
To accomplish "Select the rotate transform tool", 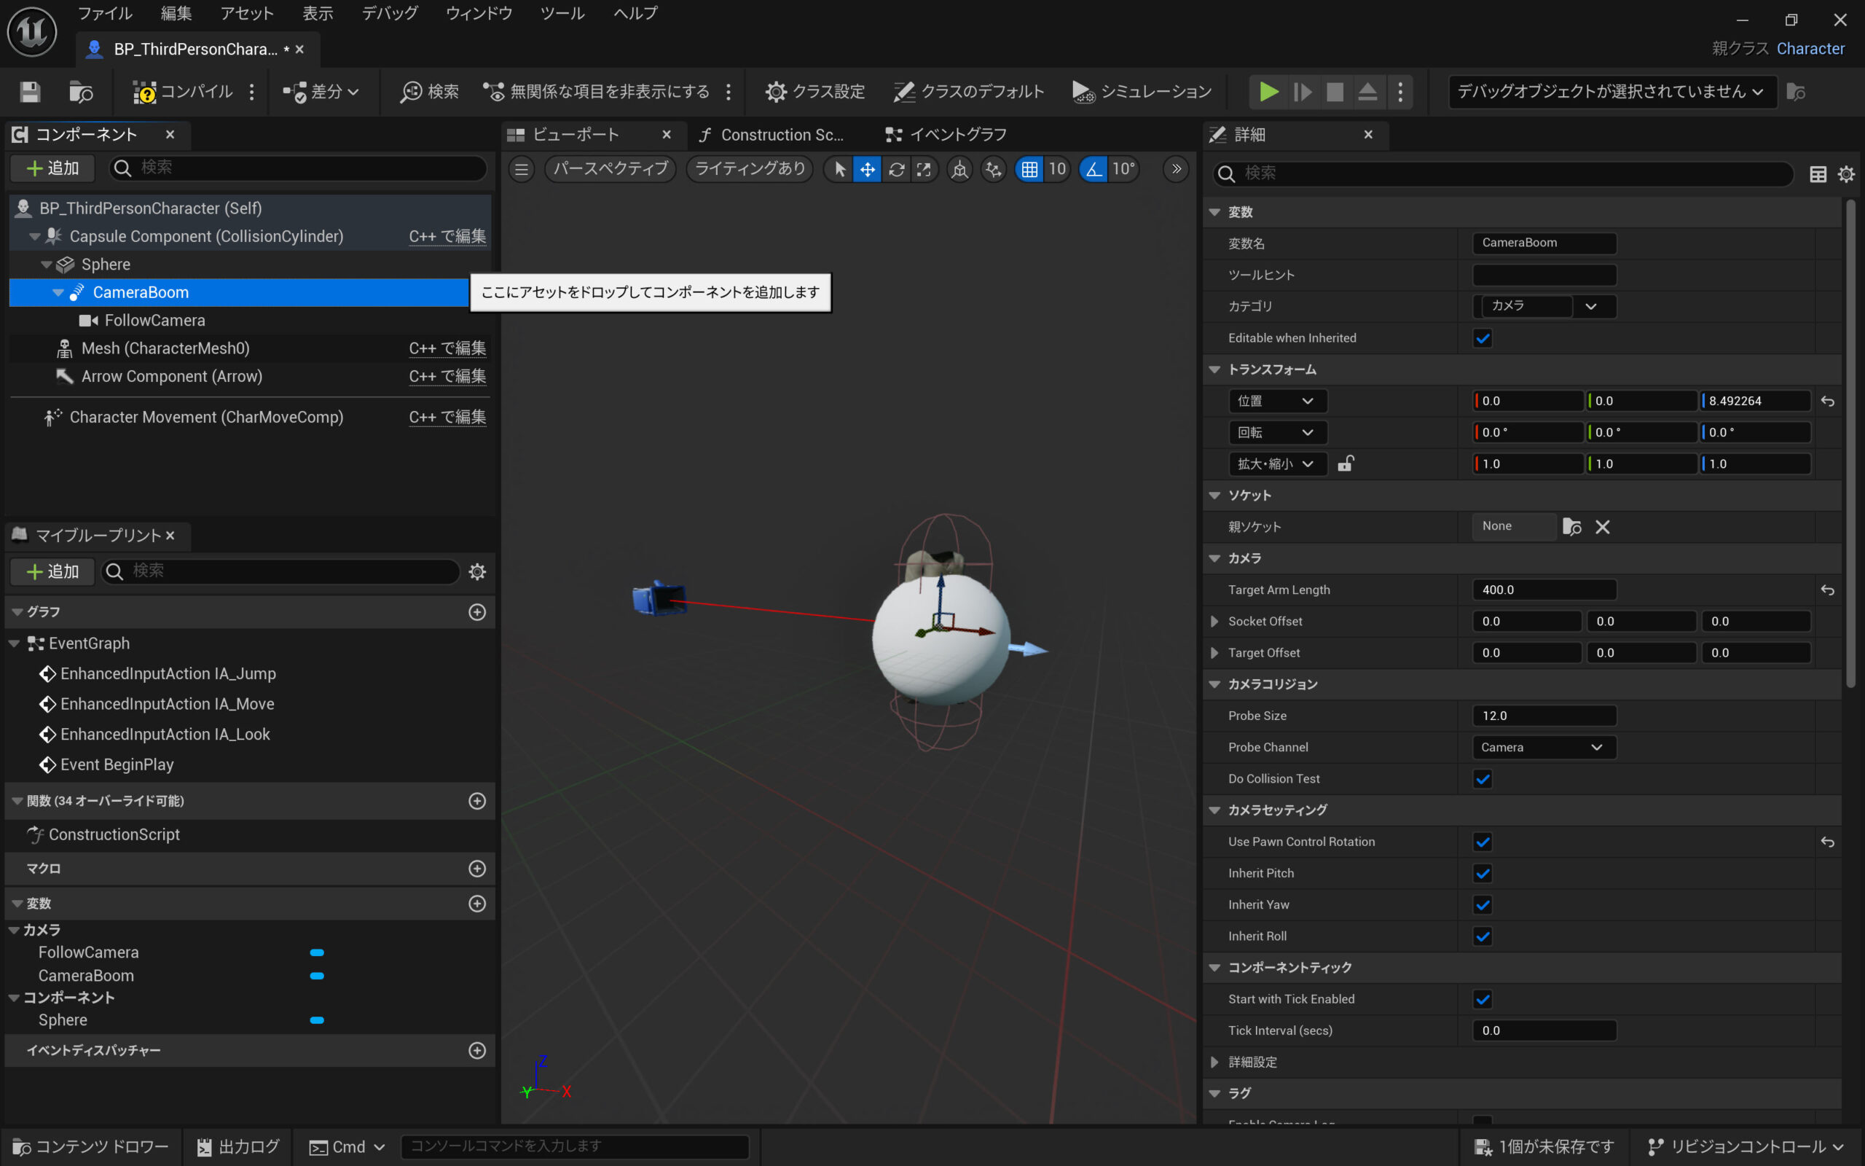I will click(895, 169).
